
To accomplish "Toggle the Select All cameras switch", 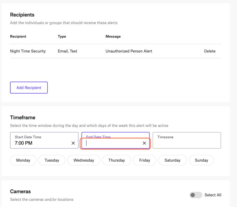I will coord(196,195).
